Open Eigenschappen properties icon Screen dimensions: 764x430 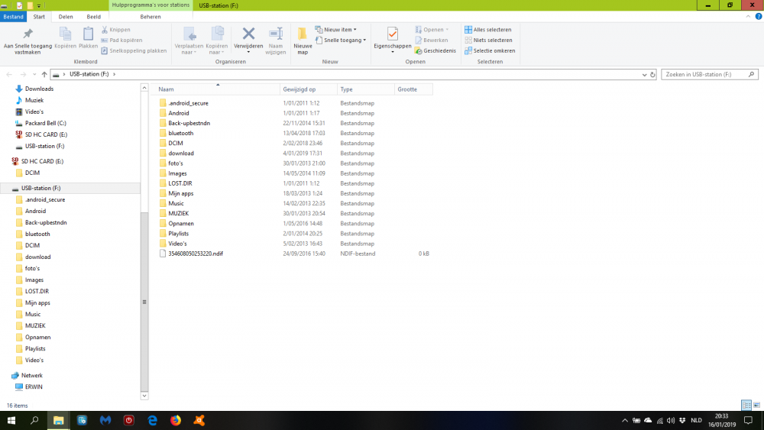[x=391, y=34]
